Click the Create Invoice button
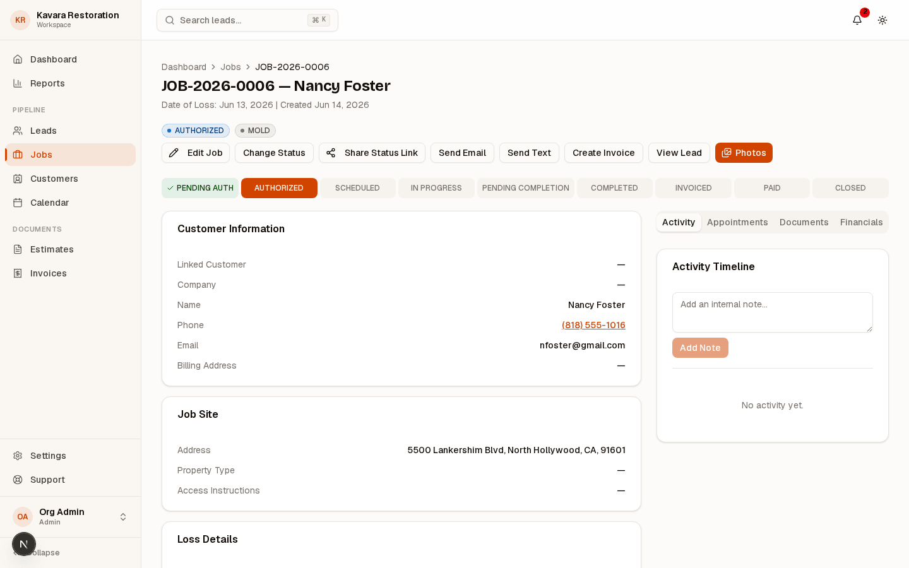The height and width of the screenshot is (568, 909). pos(603,153)
